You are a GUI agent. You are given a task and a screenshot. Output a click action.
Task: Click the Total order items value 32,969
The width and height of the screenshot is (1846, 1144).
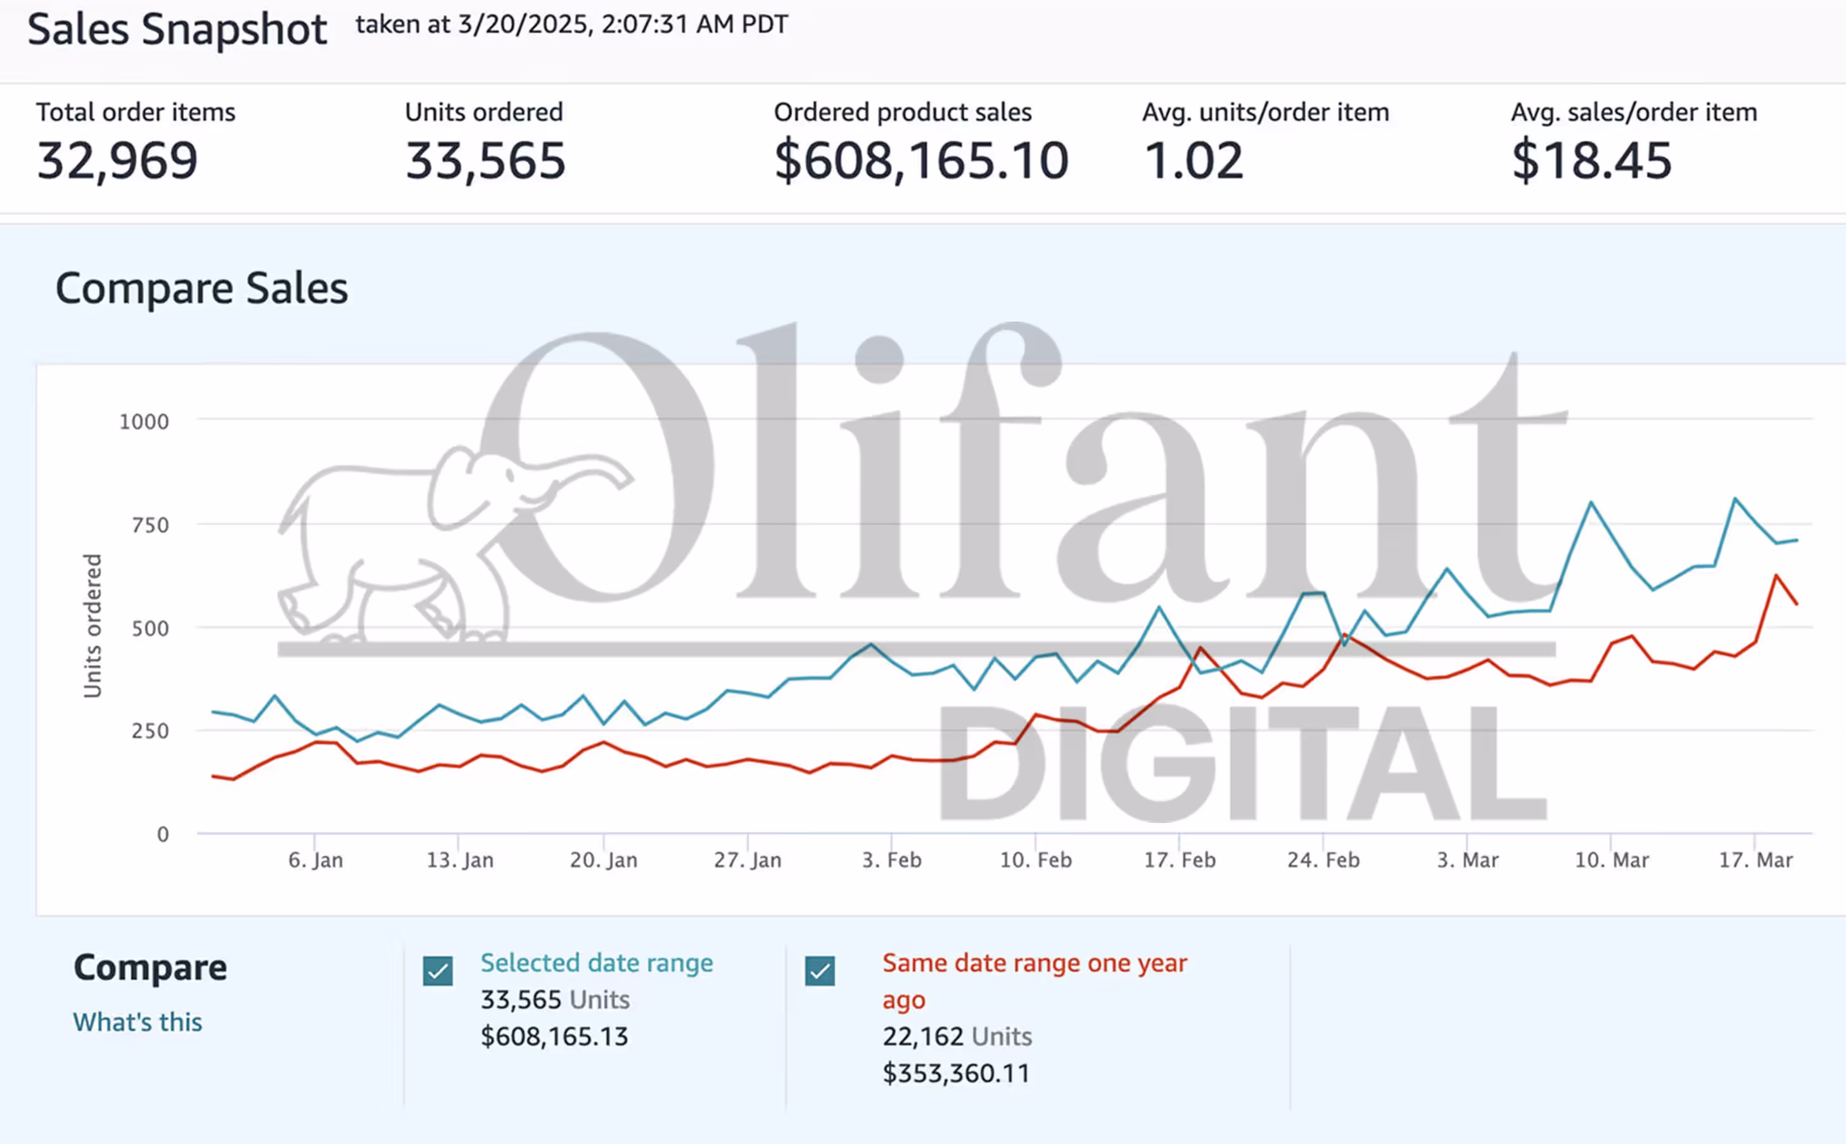click(x=117, y=161)
